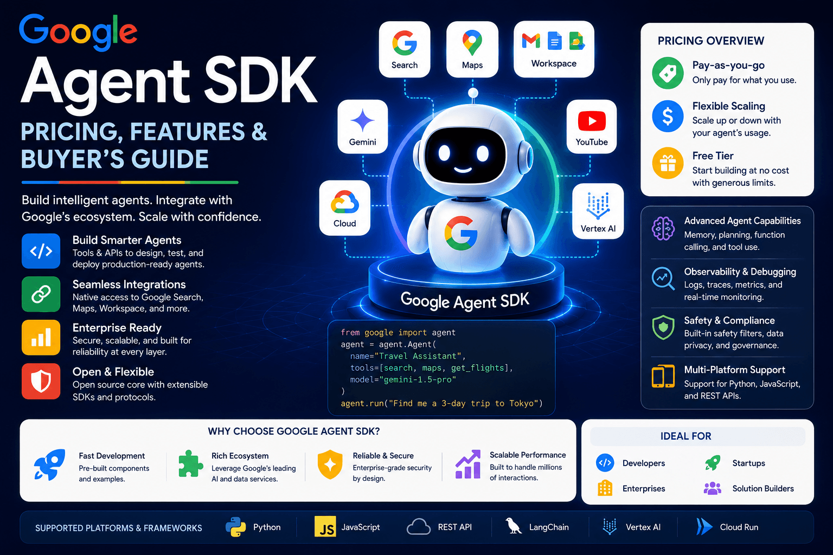Image resolution: width=833 pixels, height=555 pixels.
Task: Click the Cloud Run arrows icon
Action: (x=704, y=527)
